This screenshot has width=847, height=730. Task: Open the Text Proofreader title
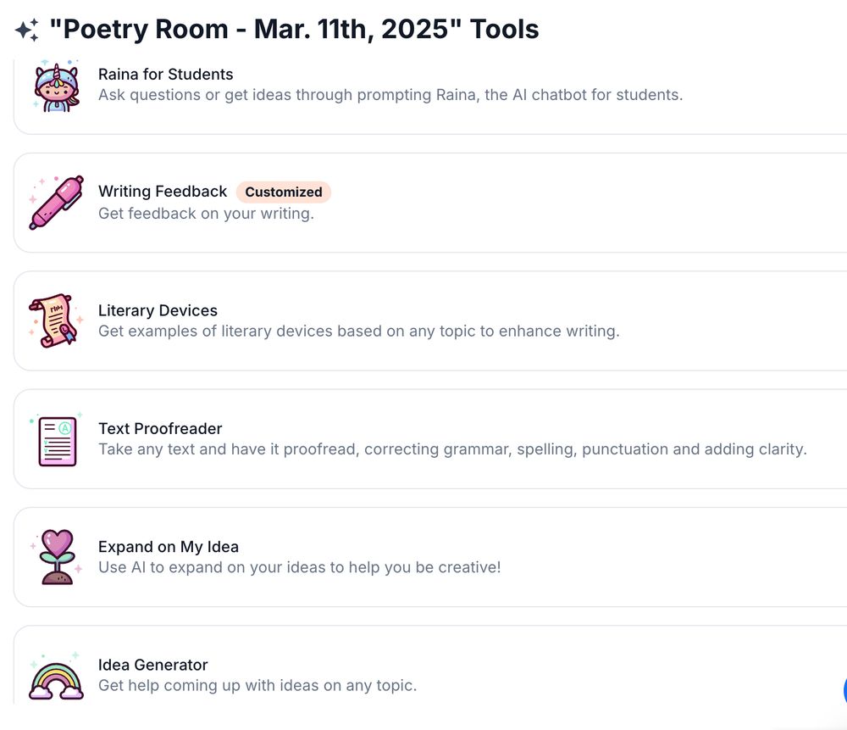coord(160,428)
